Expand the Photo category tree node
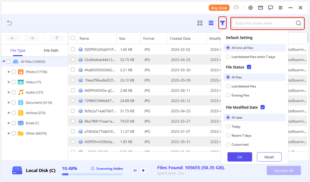Screen dimensions: 310x182 [9, 72]
